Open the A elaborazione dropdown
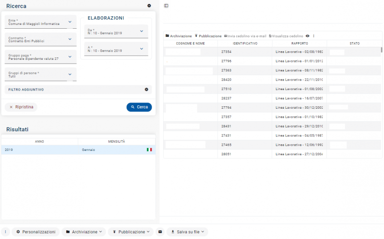The image size is (384, 239). (x=116, y=49)
